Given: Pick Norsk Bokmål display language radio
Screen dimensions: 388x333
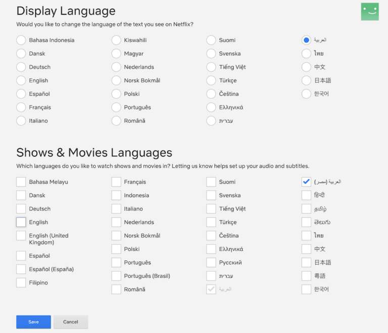Looking at the screenshot, I should pos(116,80).
